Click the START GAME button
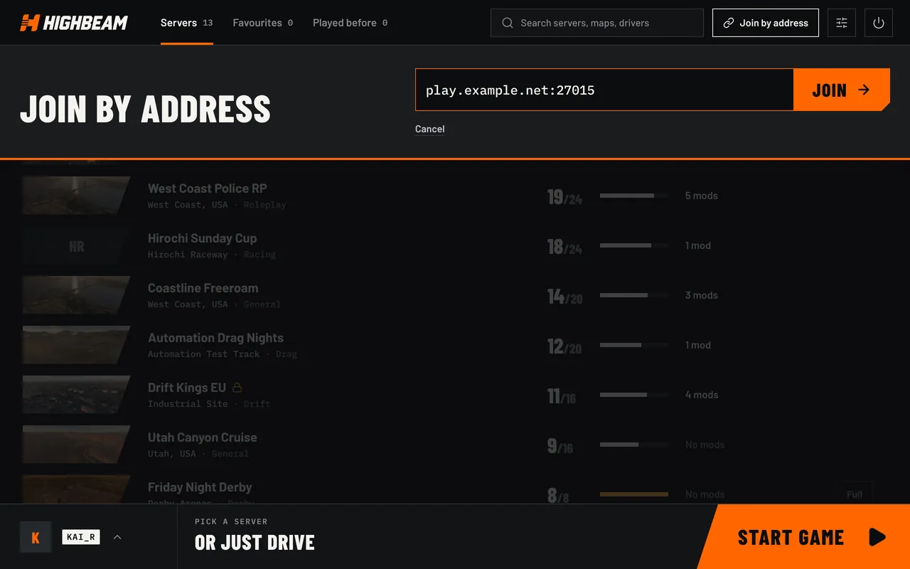 point(804,537)
